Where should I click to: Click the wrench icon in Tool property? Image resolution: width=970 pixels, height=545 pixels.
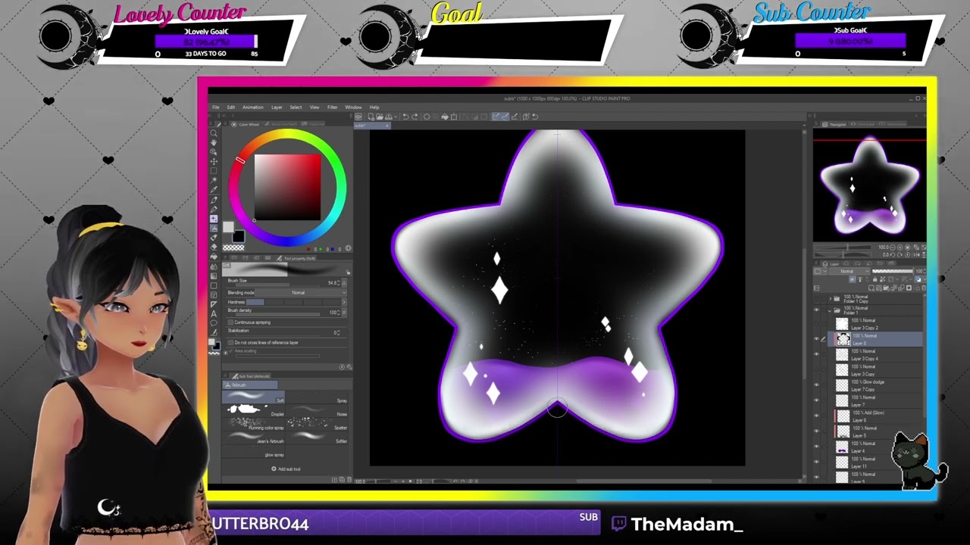349,367
